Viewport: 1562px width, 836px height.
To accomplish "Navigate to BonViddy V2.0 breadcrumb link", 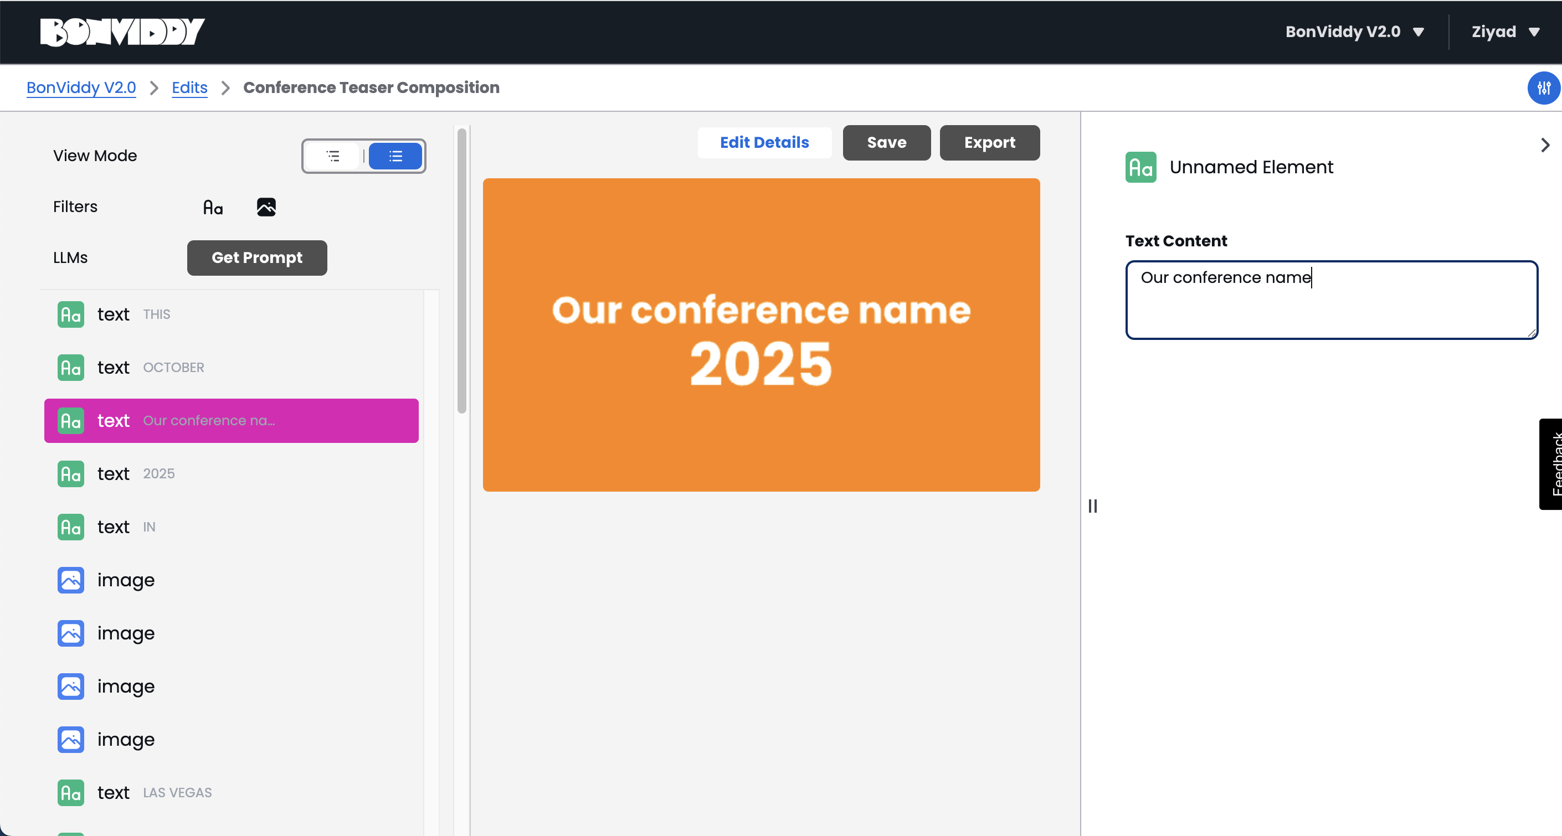I will [x=81, y=88].
